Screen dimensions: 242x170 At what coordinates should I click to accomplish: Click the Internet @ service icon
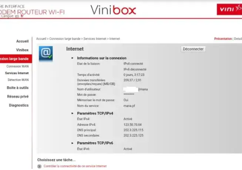46,53
